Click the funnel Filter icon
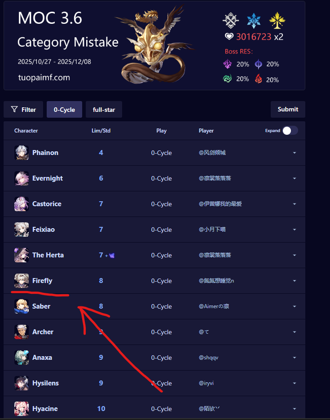 14,109
